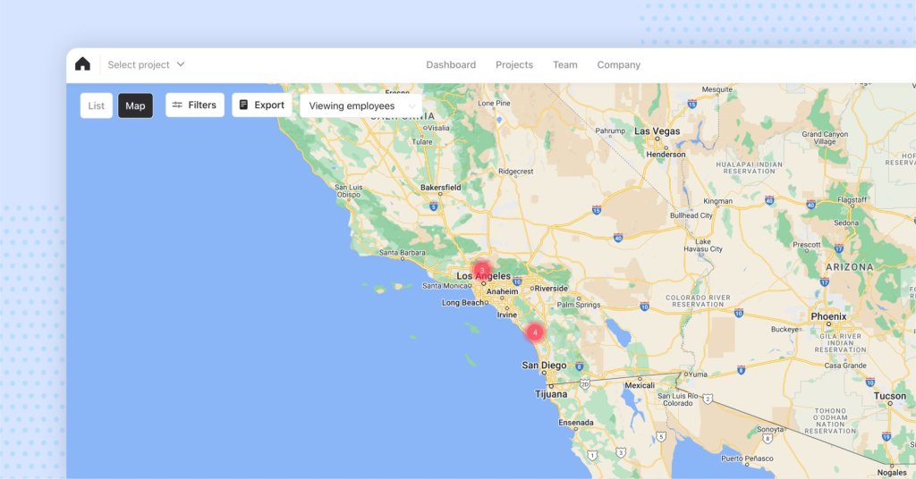
Task: Switch to List view
Action: click(x=97, y=105)
